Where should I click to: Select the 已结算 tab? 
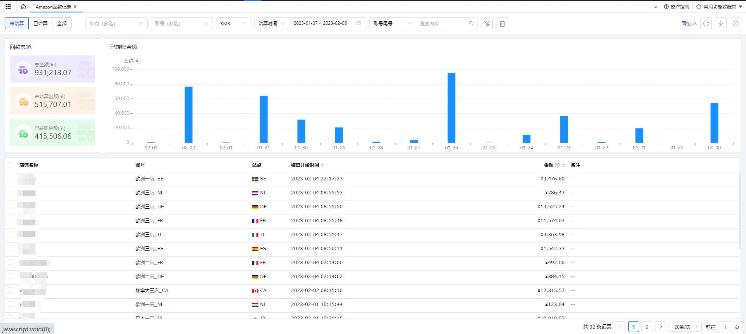coord(40,23)
